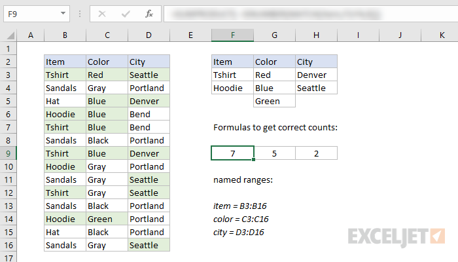Select the Denver criteria cell in column H
The height and width of the screenshot is (262, 458).
316,75
